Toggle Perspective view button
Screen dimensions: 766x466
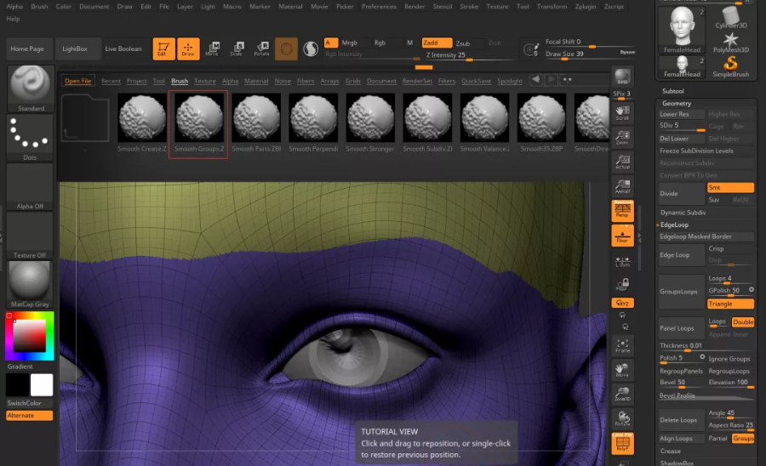pos(622,210)
